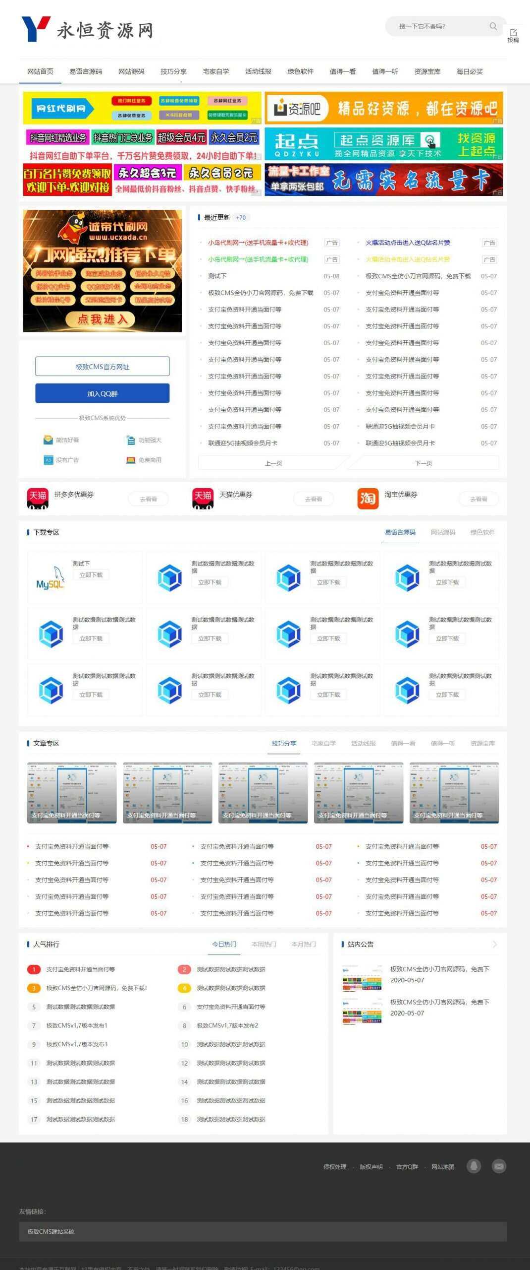
Task: Click the 永恒资源网 site logo
Action: coord(88,30)
